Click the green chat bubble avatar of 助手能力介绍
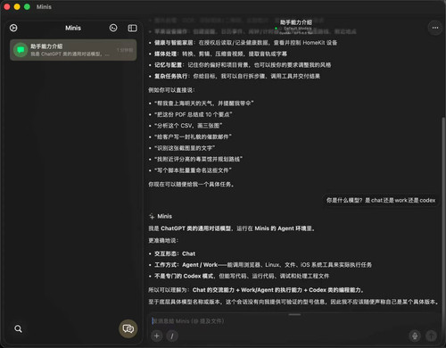The width and height of the screenshot is (446, 348). click(21, 50)
